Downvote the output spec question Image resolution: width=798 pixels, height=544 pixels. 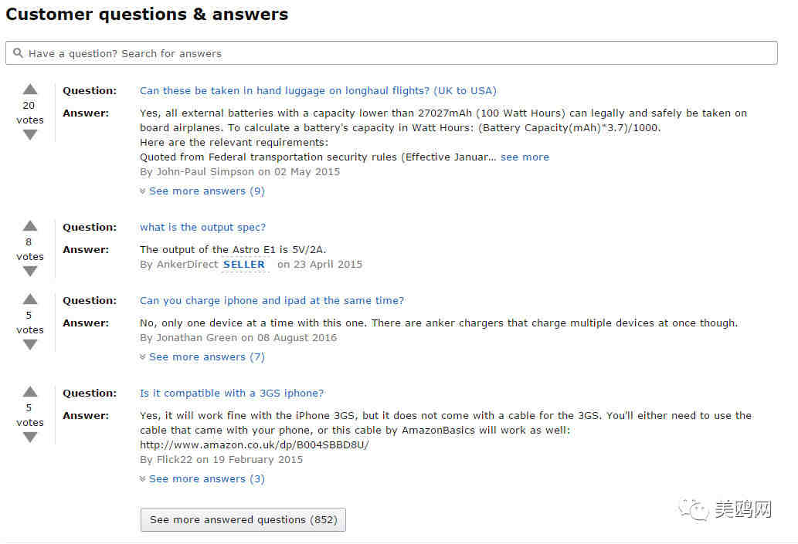30,272
